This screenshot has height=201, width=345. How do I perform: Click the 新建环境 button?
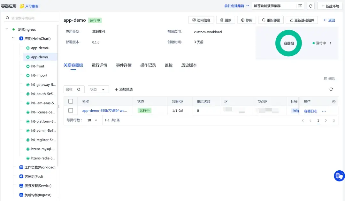point(330,6)
